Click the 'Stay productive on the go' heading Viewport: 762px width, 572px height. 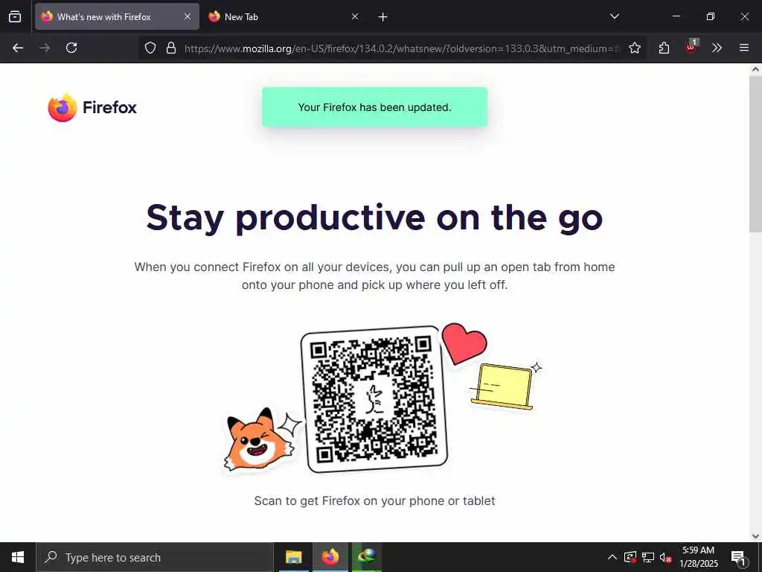click(x=374, y=218)
